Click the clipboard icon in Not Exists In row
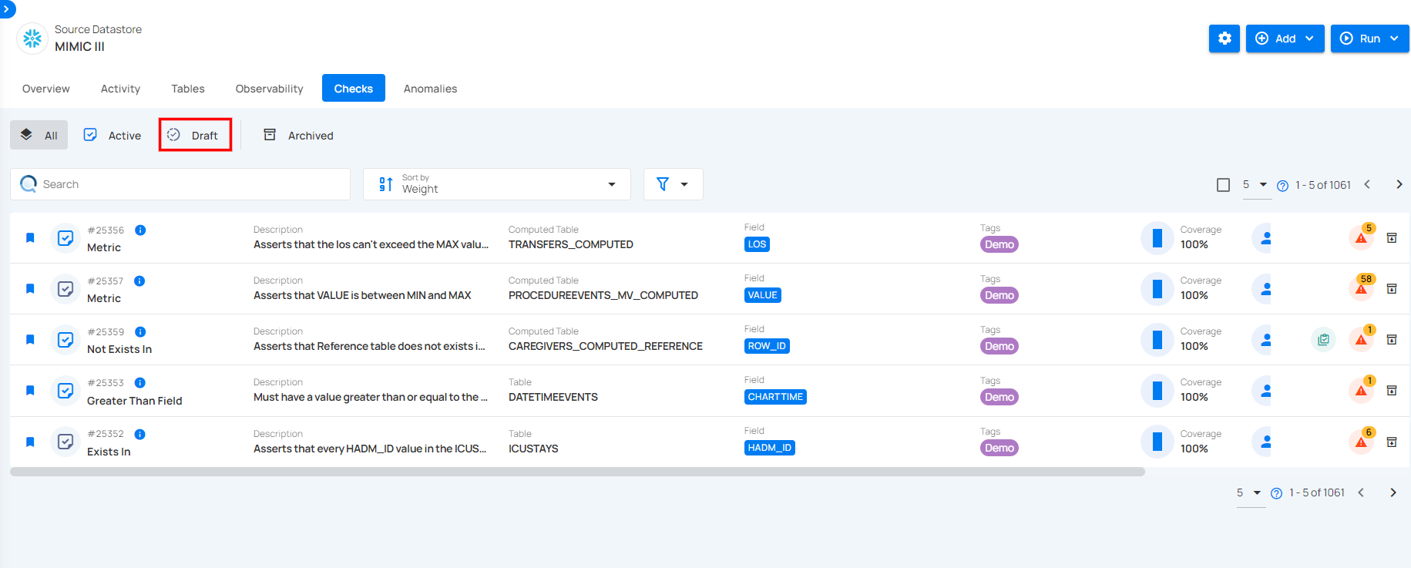 pyautogui.click(x=1323, y=339)
